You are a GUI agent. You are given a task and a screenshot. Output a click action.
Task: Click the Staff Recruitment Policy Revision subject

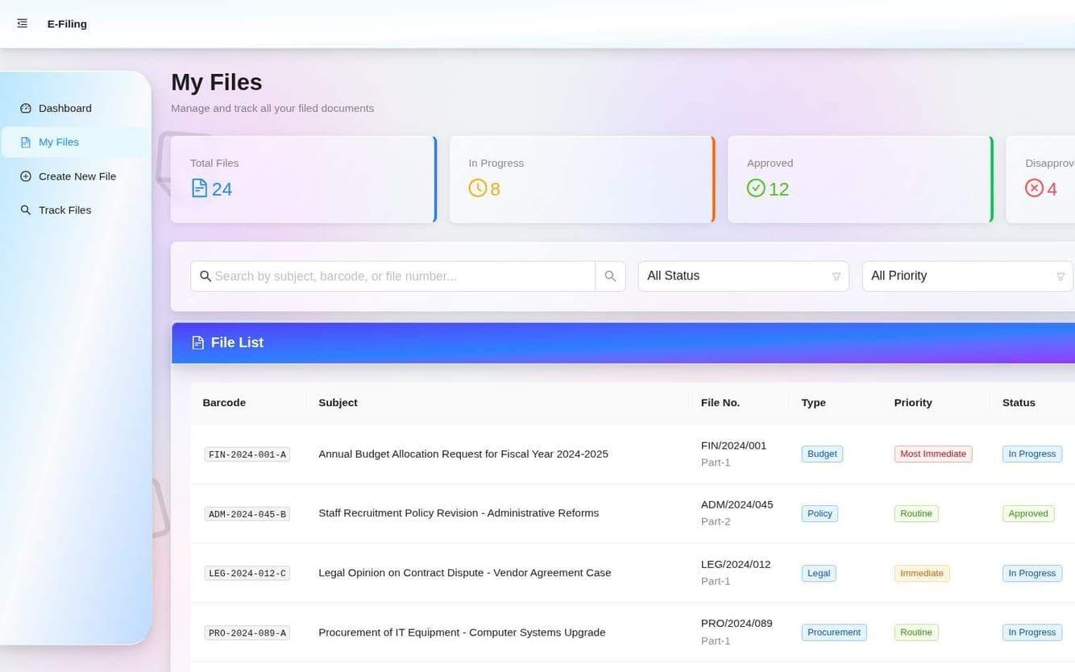(x=459, y=513)
